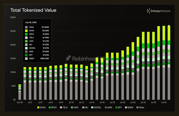Viewport: 179px width, 116px height.
Task: Click the $15M y-axis label
Action: pos(13,59)
